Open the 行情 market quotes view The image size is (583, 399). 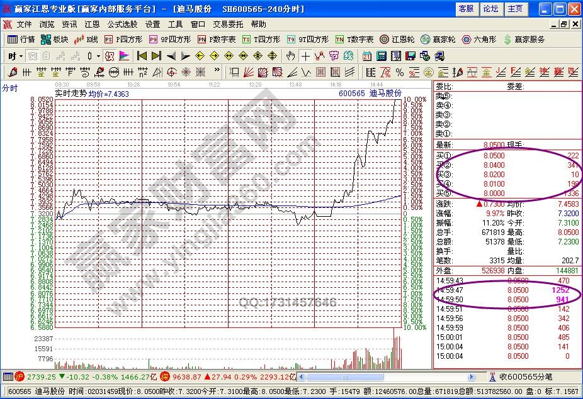(x=20, y=39)
